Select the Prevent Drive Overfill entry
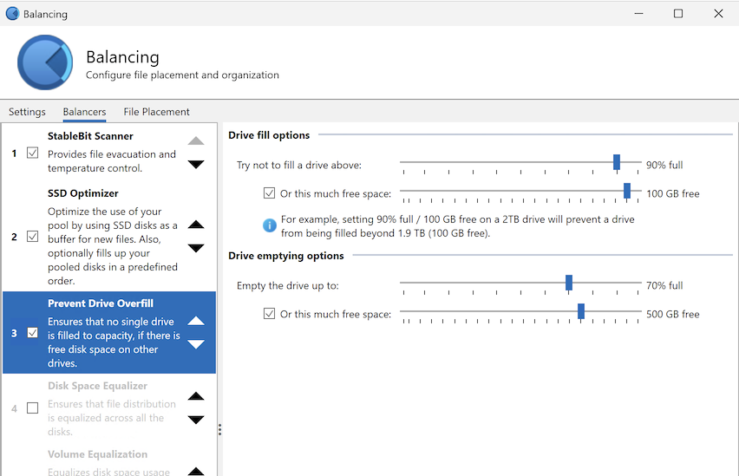 pos(109,332)
